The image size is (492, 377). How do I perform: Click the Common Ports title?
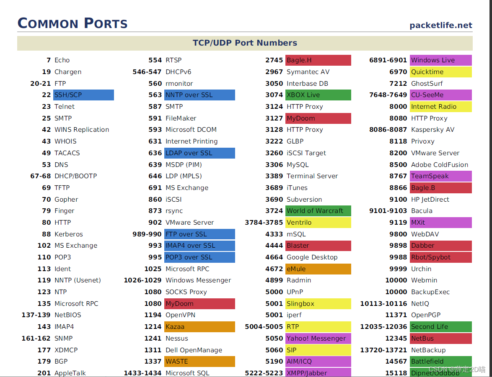click(x=73, y=23)
